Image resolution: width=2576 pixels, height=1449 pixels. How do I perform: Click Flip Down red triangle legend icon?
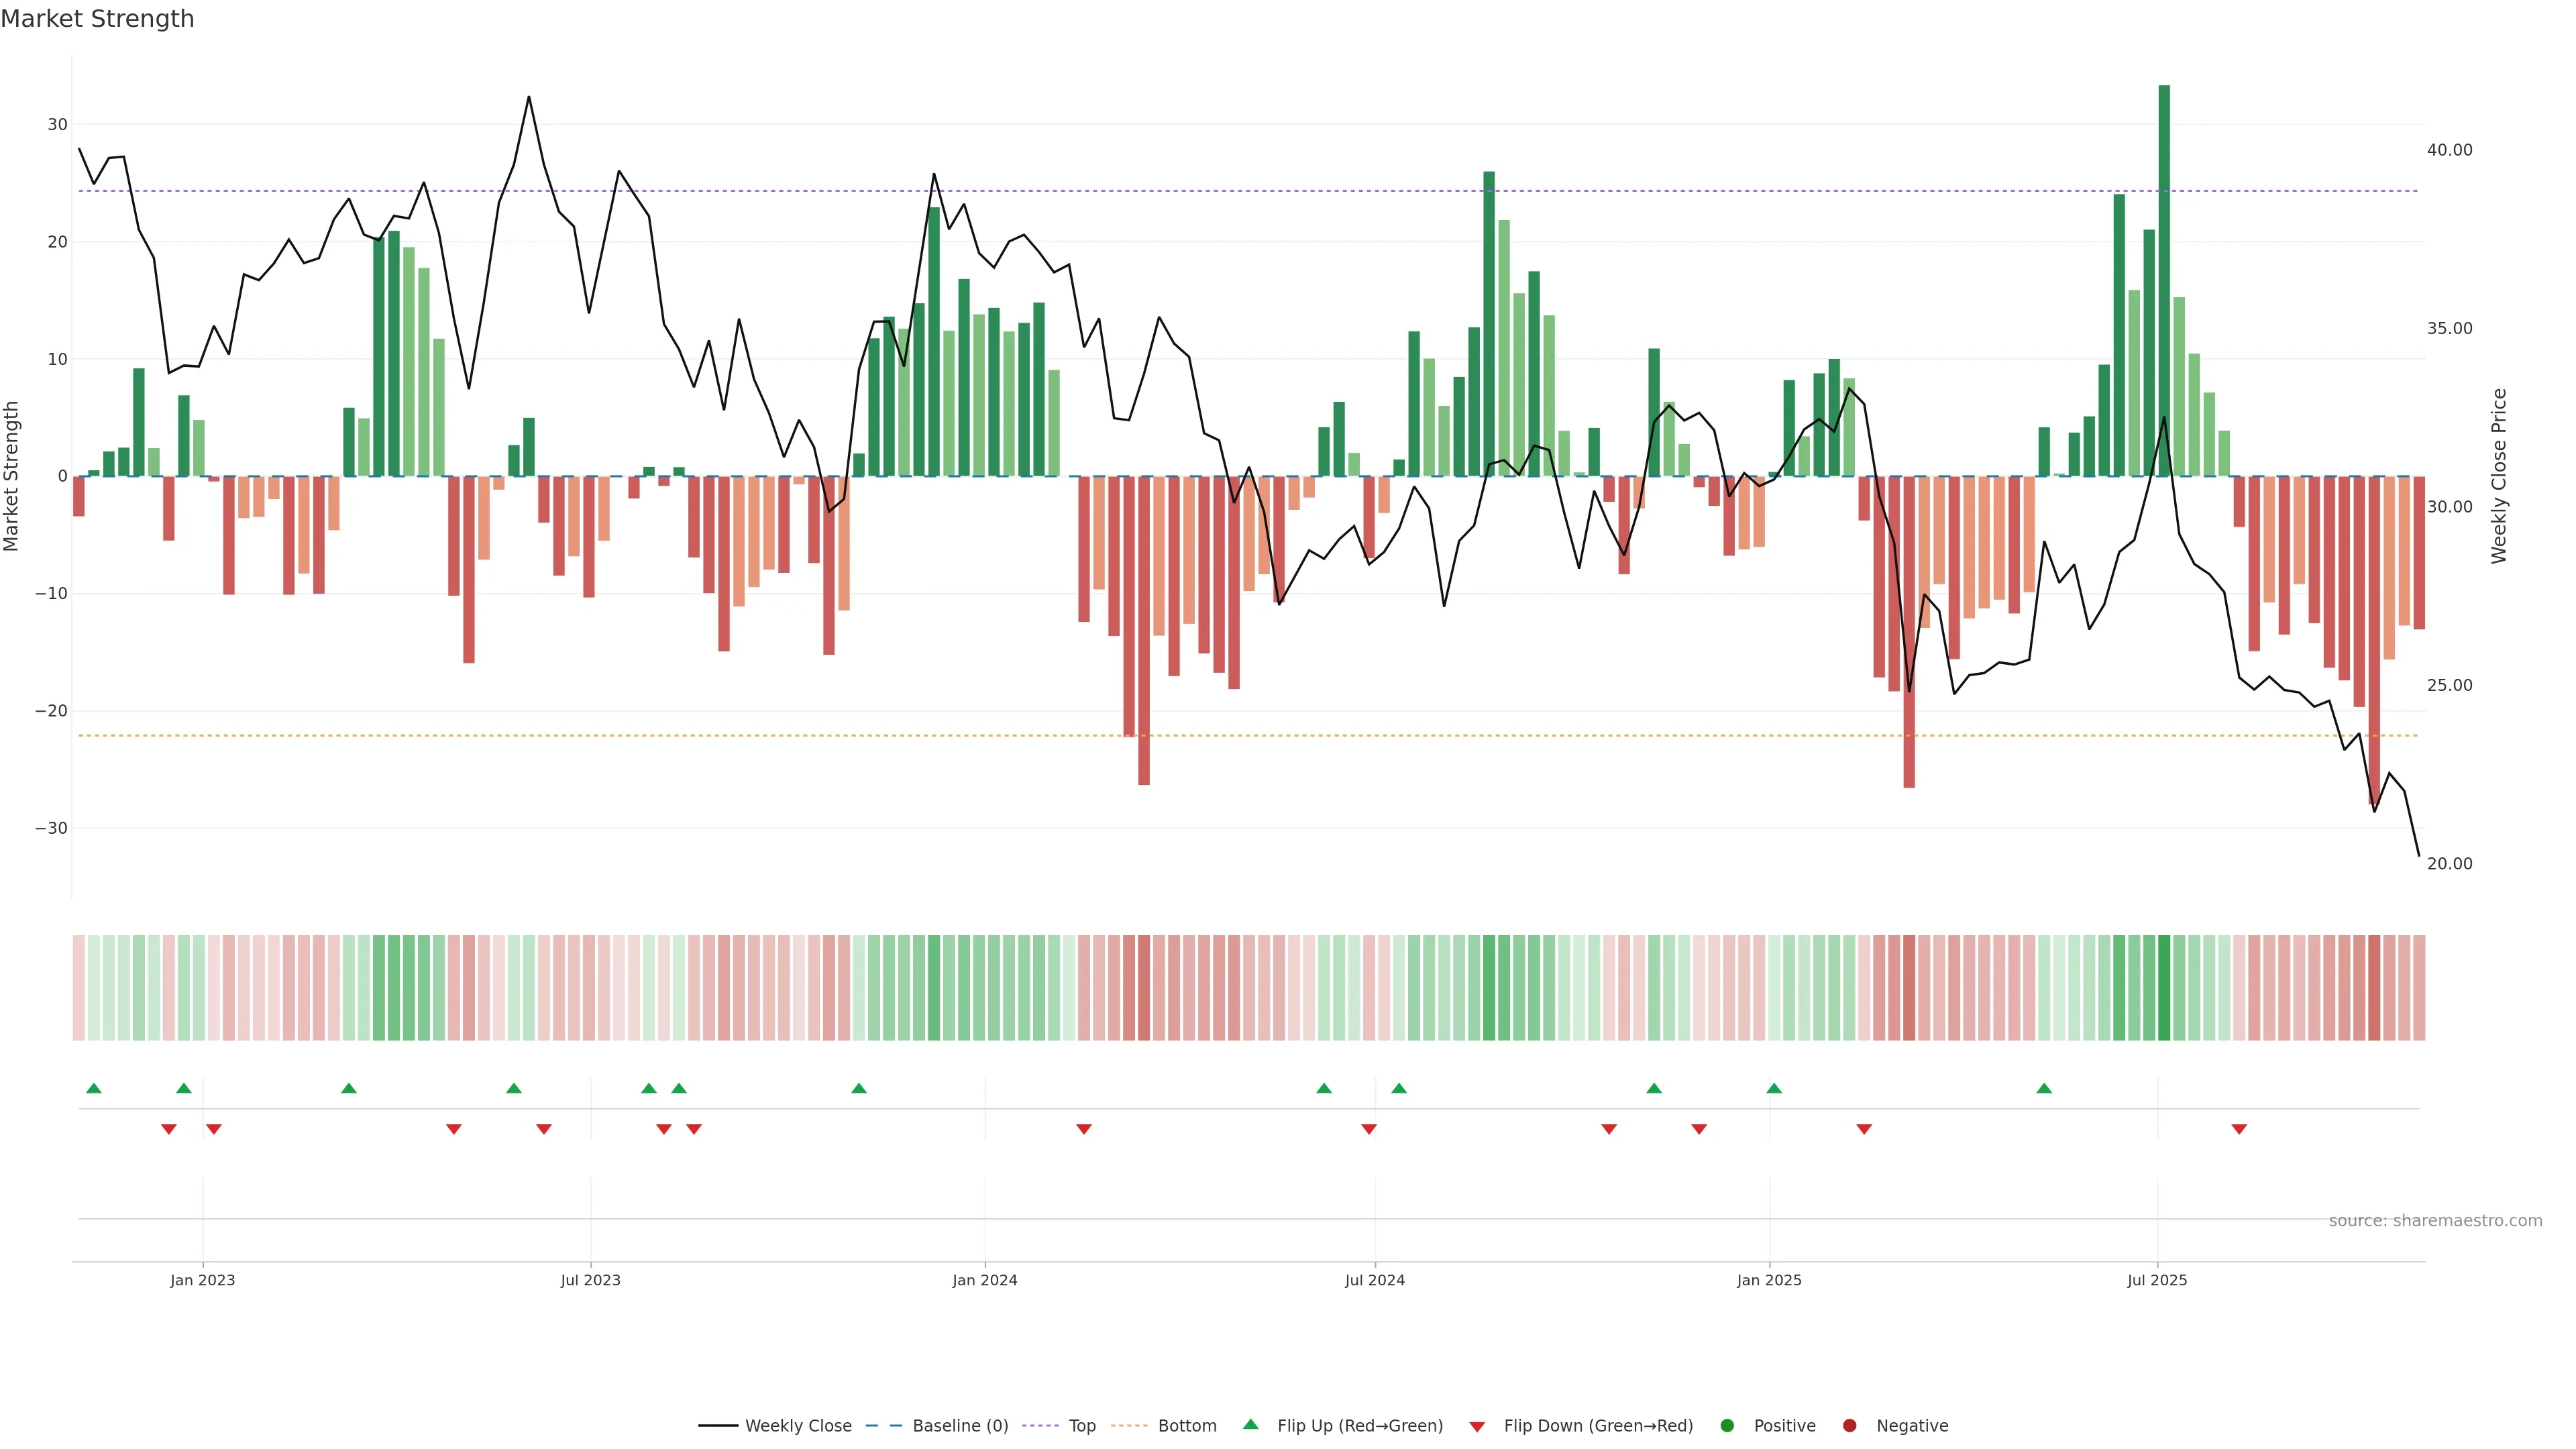point(1477,1426)
